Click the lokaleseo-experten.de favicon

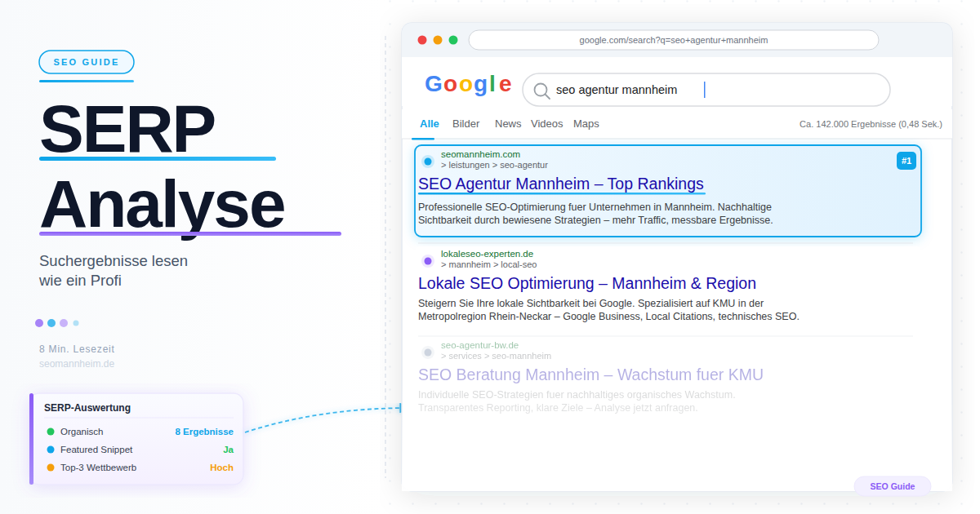coord(427,261)
